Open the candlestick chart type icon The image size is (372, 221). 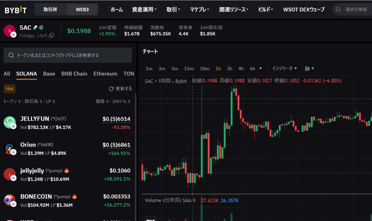click(307, 69)
